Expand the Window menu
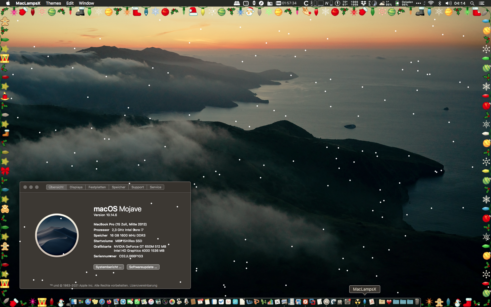 (86, 3)
